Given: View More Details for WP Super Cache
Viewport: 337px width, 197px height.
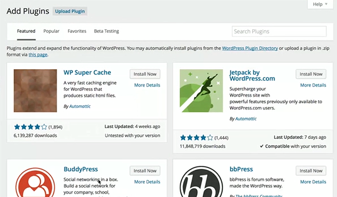Looking at the screenshot, I should pos(147,85).
